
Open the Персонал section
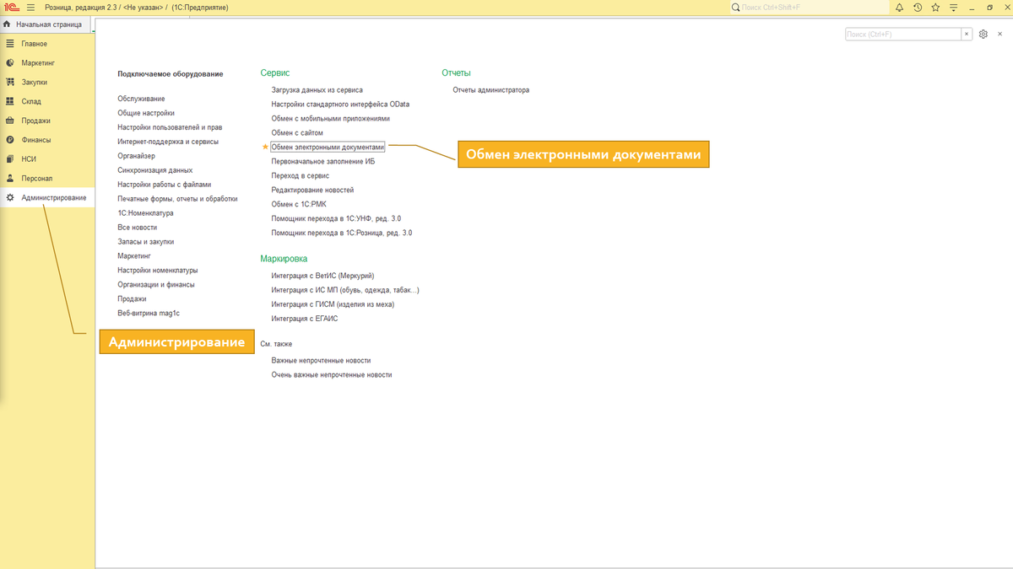tap(47, 179)
